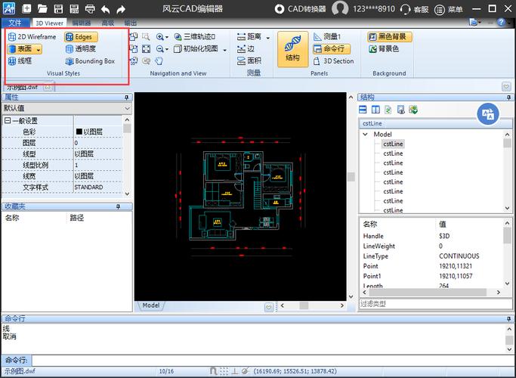Click into the 命令行 command input box
Viewport: 516px width, 378px height.
coord(273,360)
